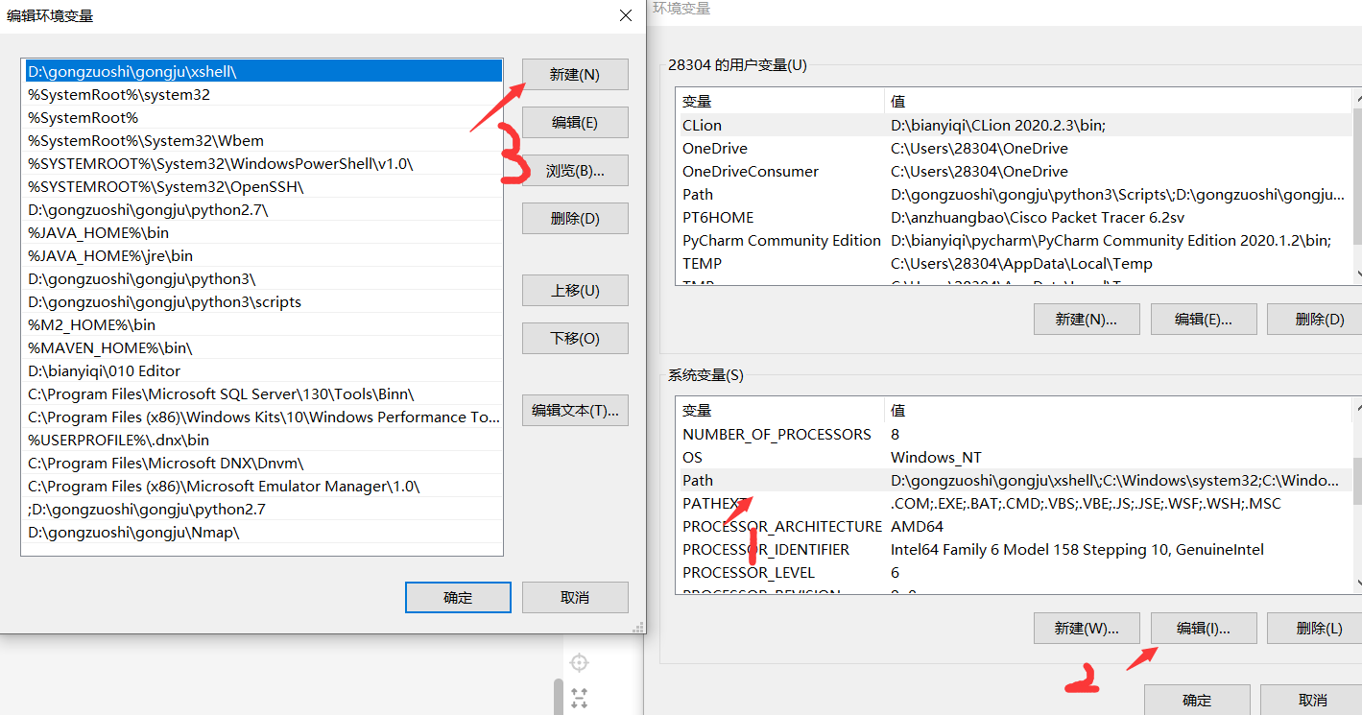
Task: Click 删除(L) under system variables
Action: click(1315, 628)
